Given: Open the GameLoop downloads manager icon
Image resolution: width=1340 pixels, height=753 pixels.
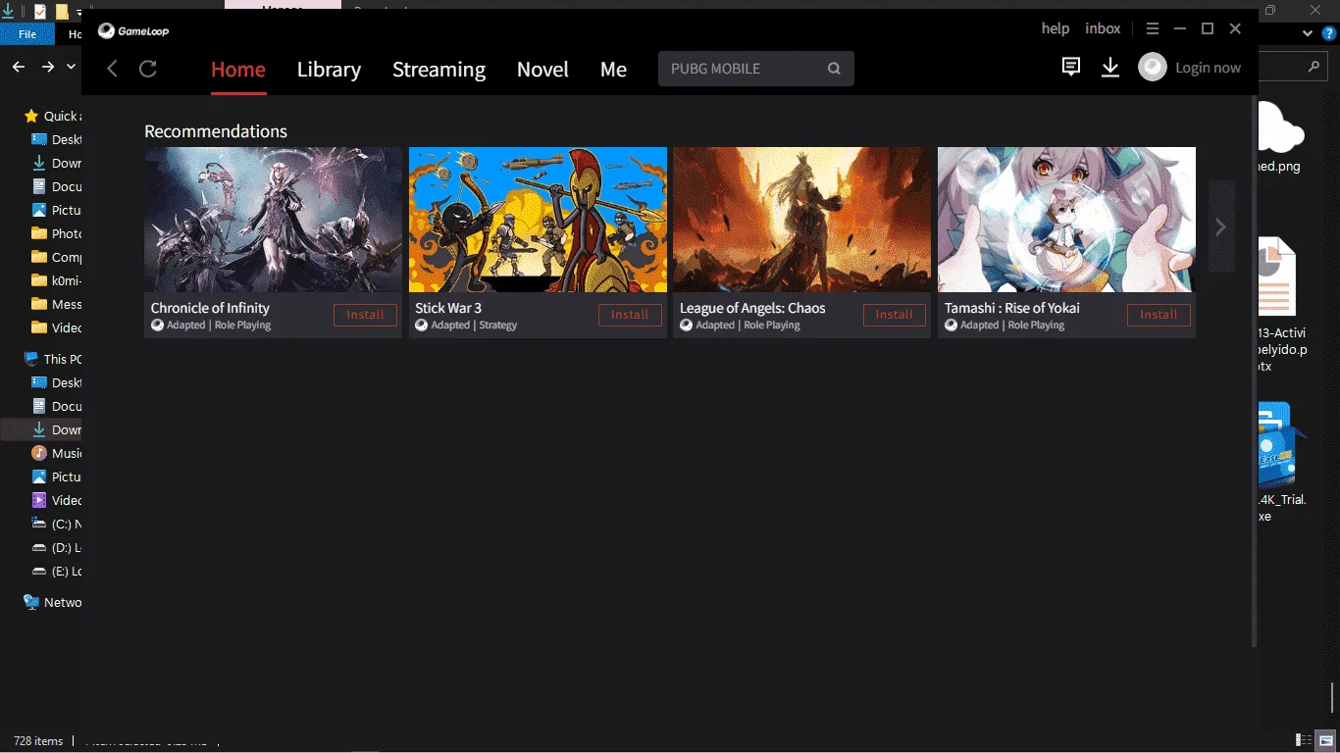Looking at the screenshot, I should [x=1110, y=67].
